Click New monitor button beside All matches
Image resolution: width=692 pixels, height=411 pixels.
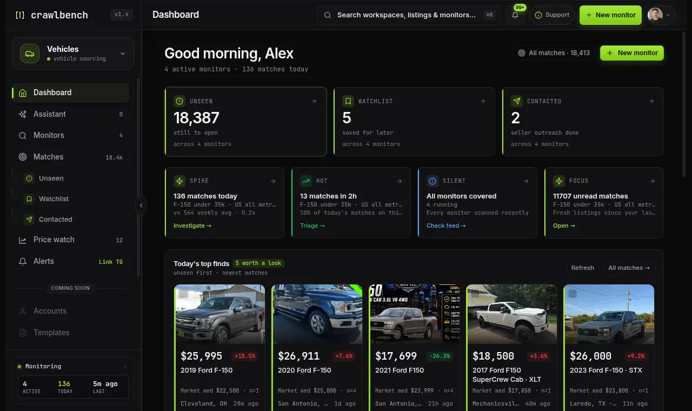(632, 53)
